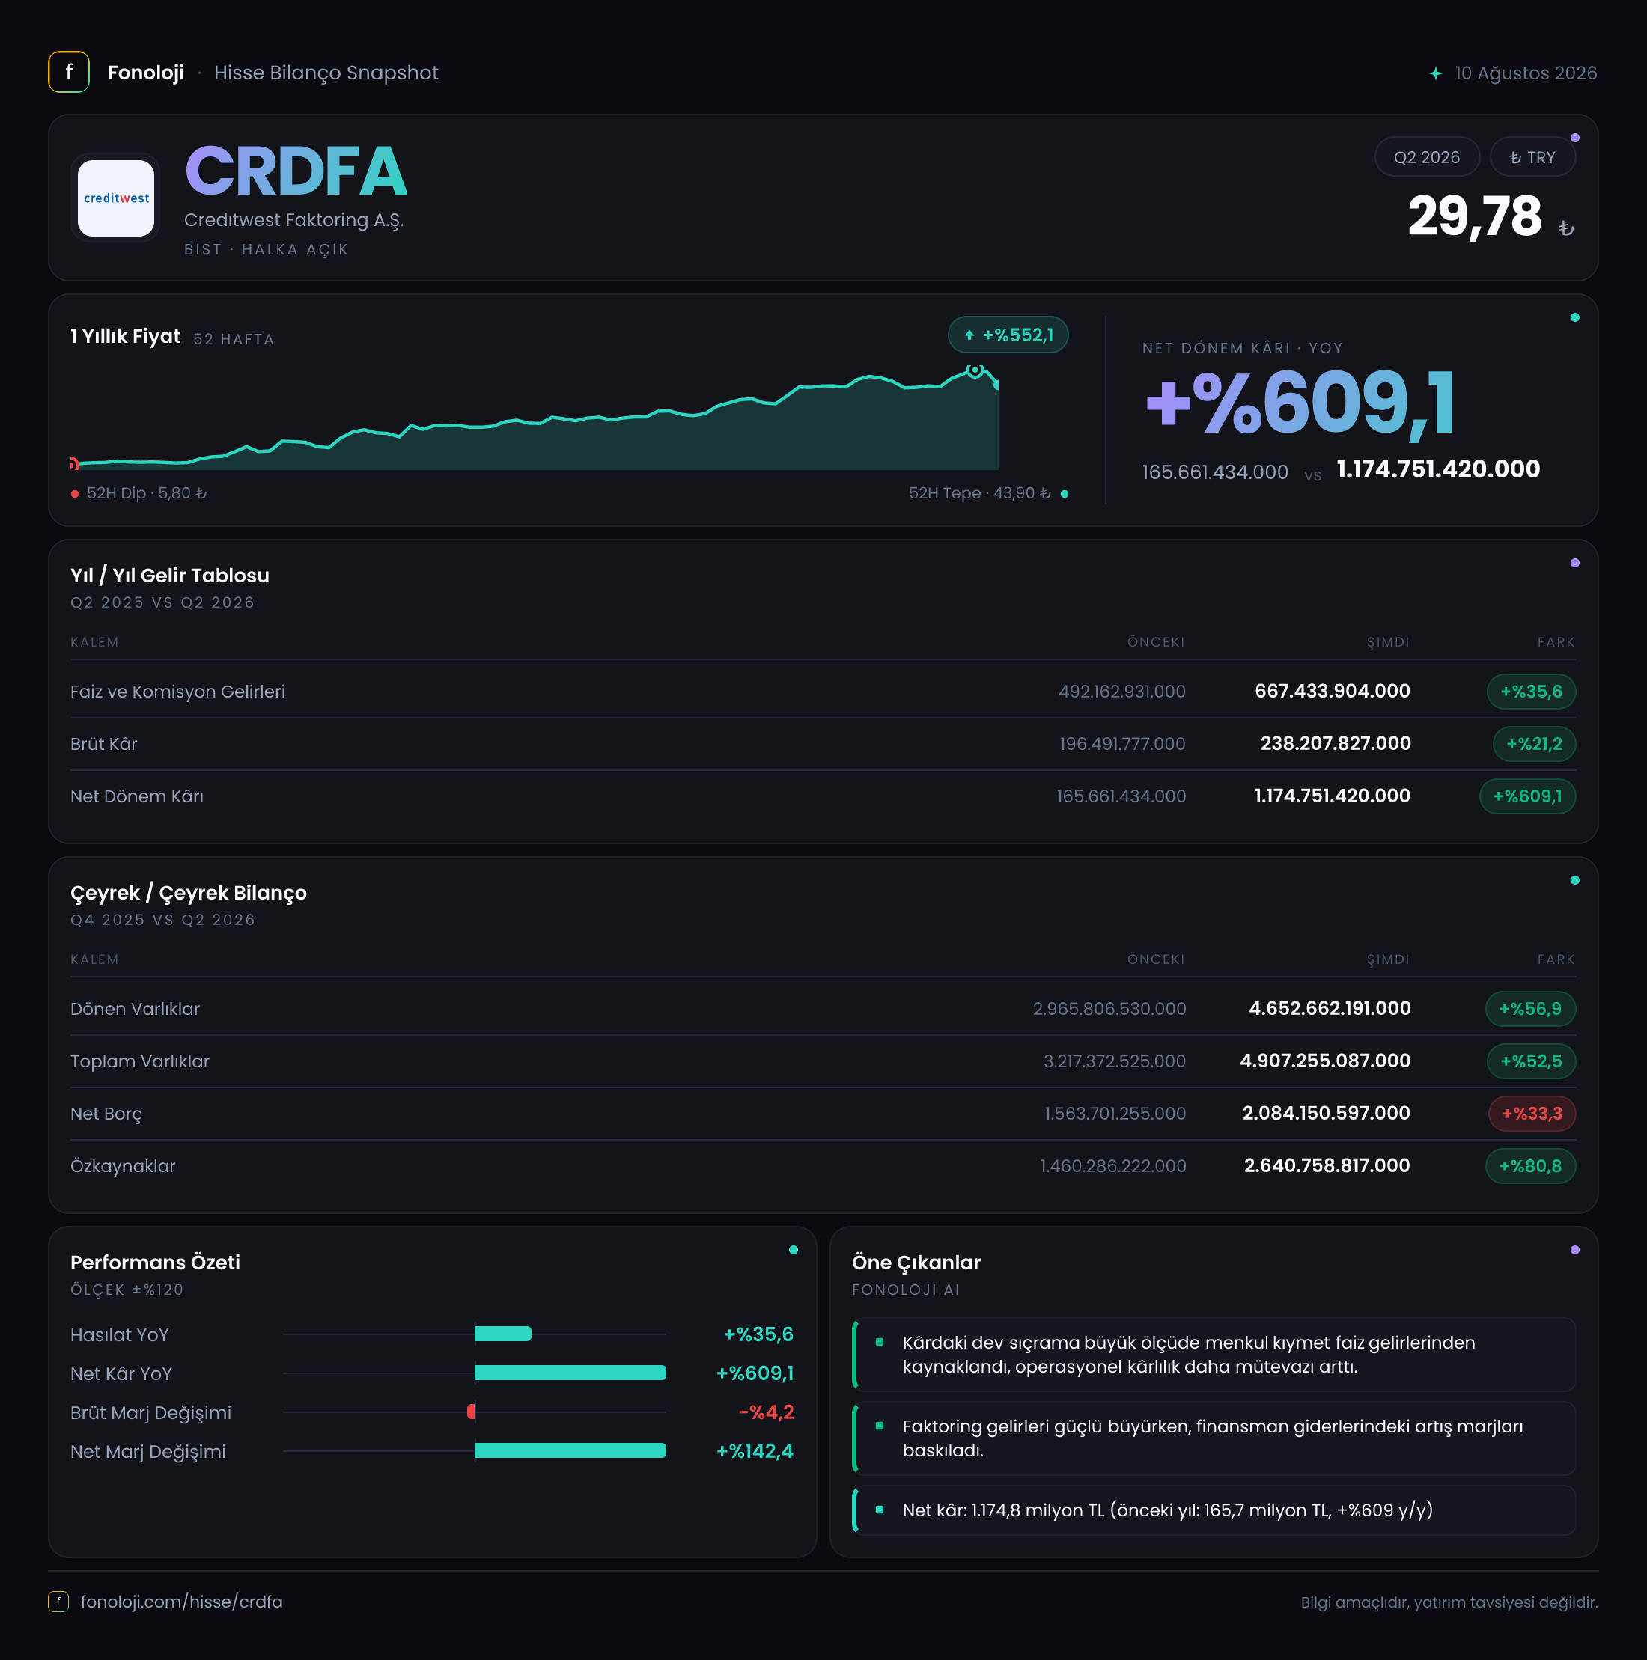Viewport: 1647px width, 1660px height.
Task: Click the 'Çeyrek / Çeyrek Bilanço' heading
Action: point(188,893)
